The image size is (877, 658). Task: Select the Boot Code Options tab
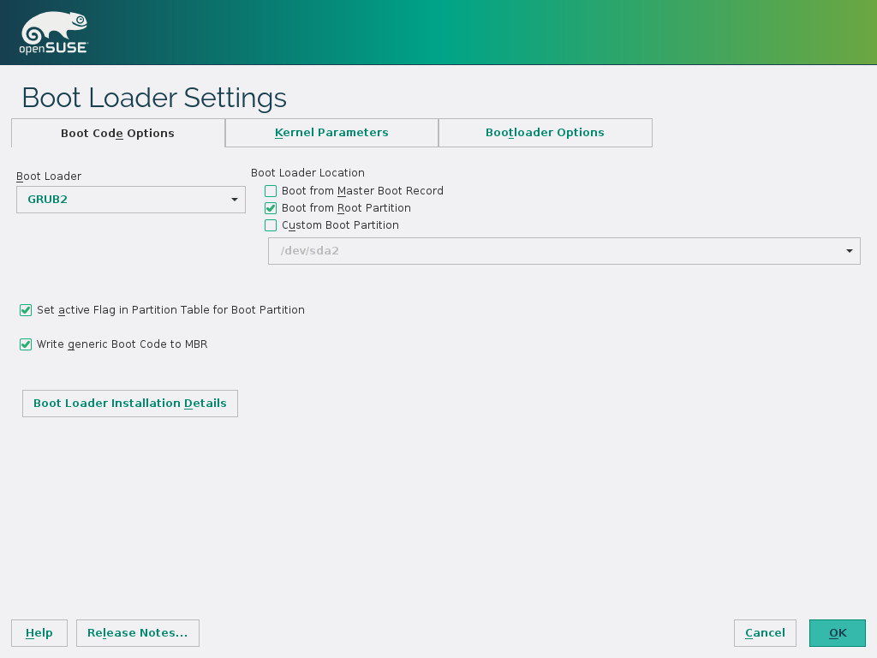[117, 134]
